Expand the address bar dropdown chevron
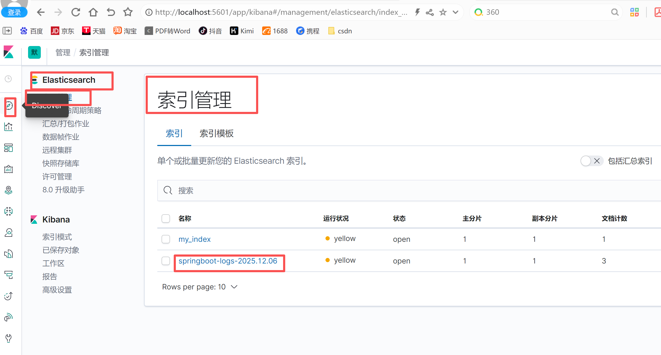Image resolution: width=661 pixels, height=355 pixels. pos(455,12)
